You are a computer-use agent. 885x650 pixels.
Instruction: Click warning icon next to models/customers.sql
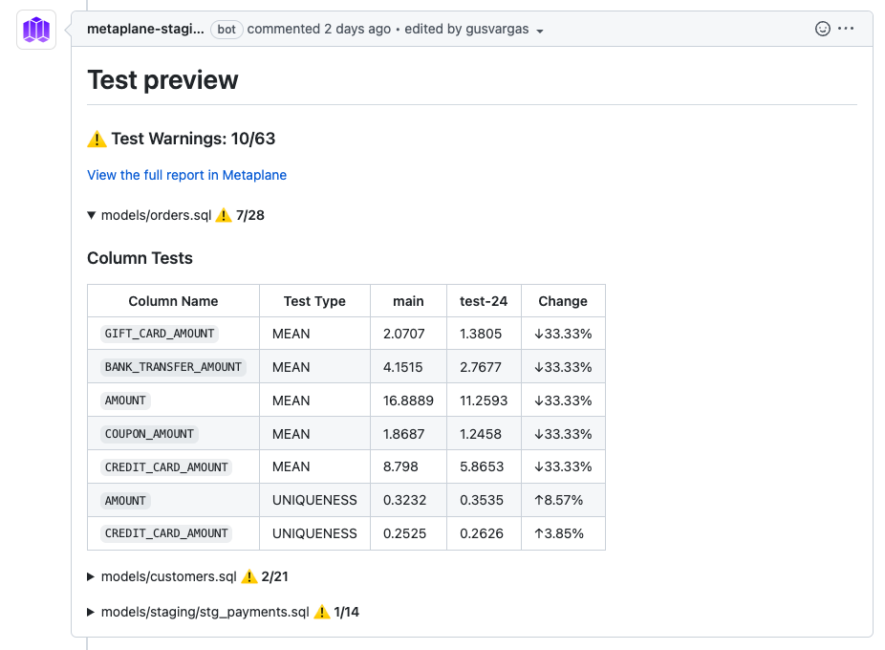tap(248, 576)
